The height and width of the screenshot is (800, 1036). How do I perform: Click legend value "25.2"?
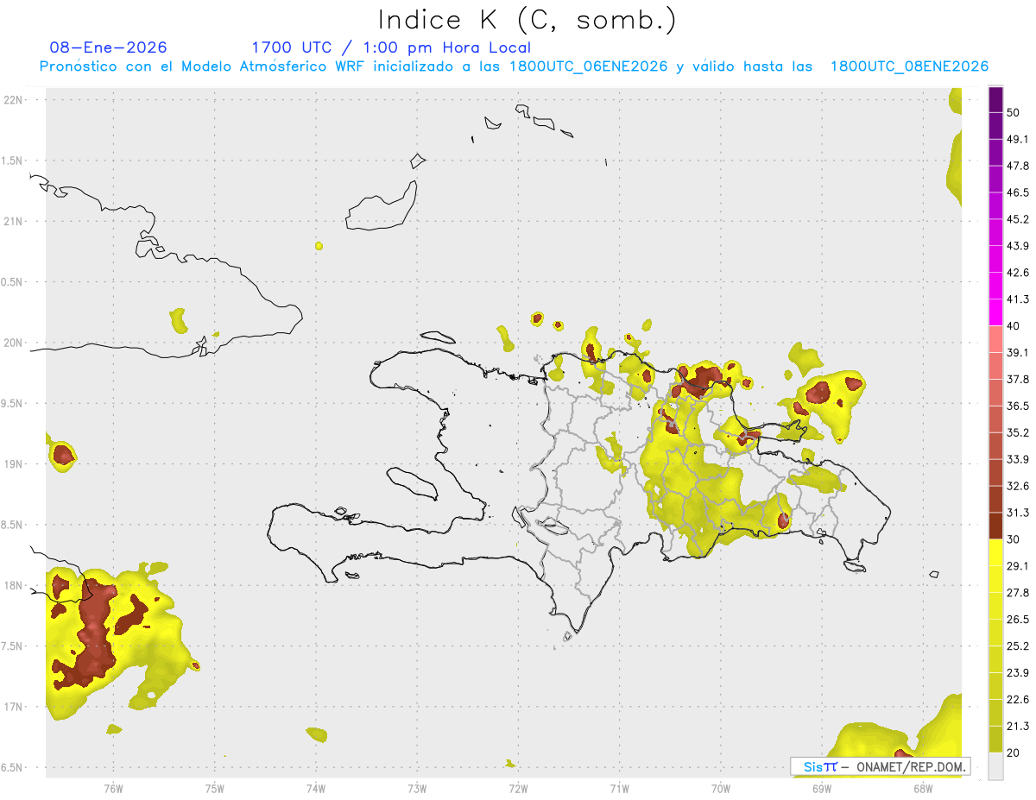click(x=1018, y=646)
